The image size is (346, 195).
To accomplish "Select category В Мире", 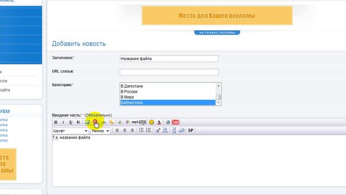I will (168, 97).
